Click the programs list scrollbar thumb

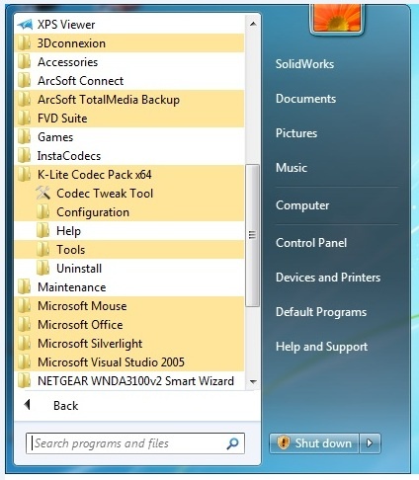coord(252,235)
